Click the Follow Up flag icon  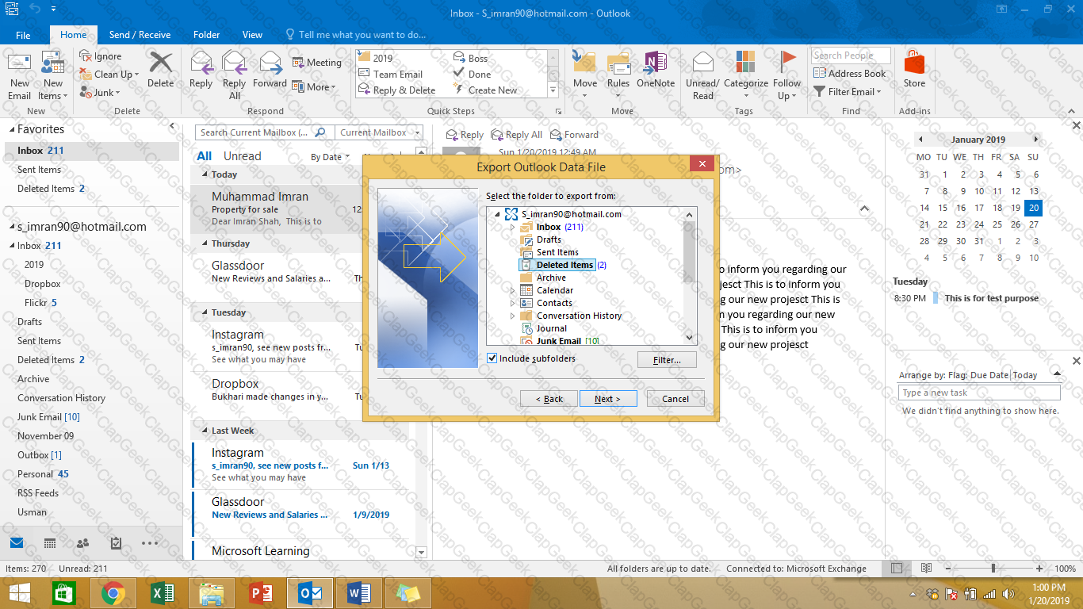click(x=787, y=63)
